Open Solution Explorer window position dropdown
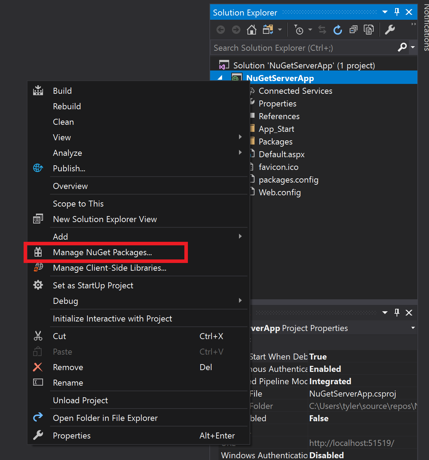 385,12
